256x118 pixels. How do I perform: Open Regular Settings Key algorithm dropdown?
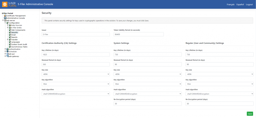(219, 84)
